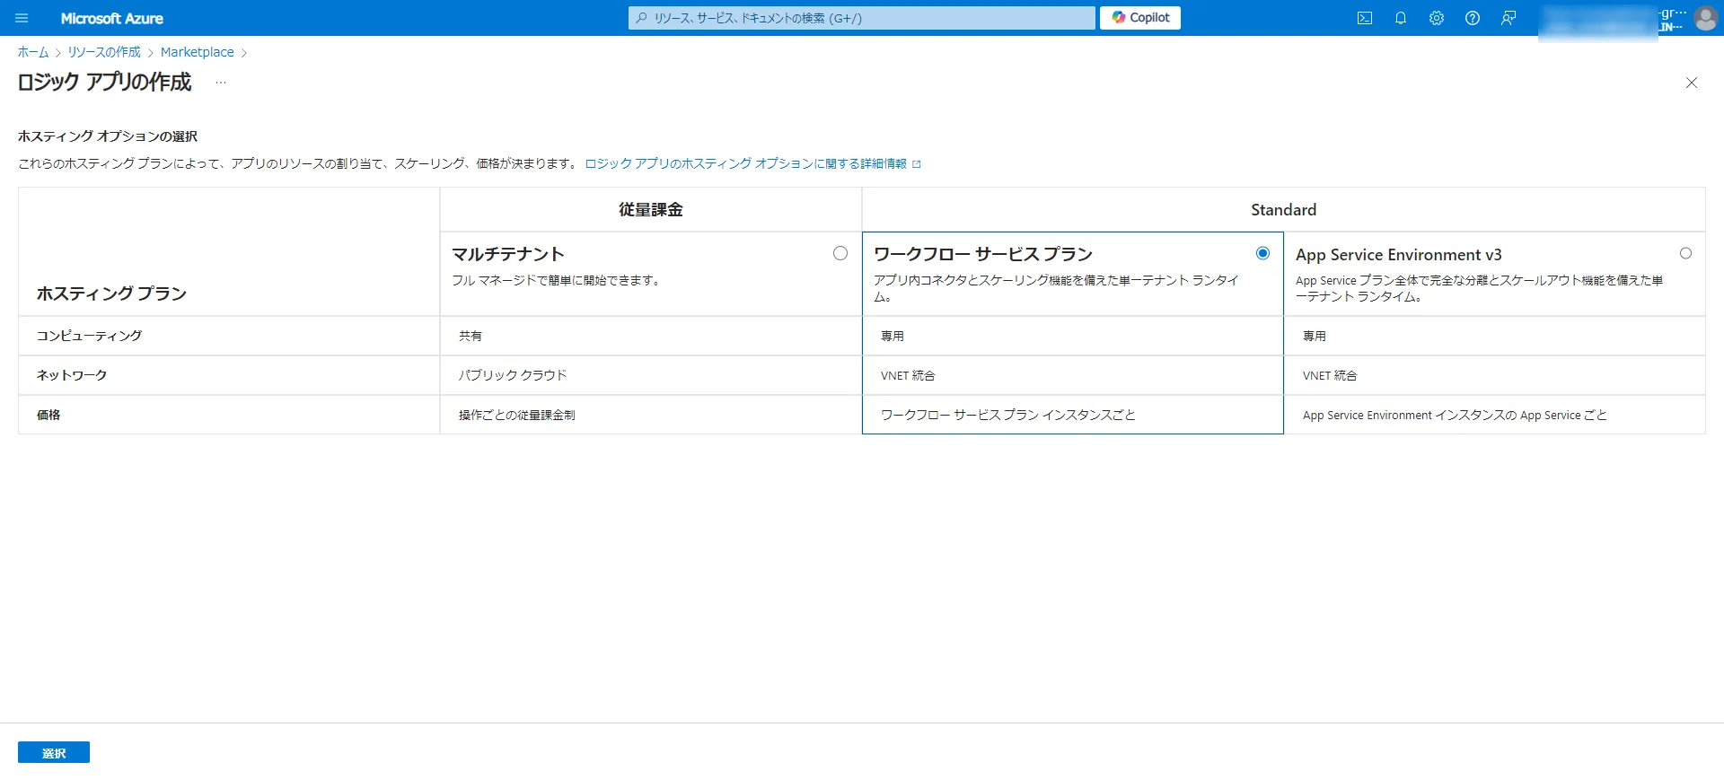Navigate to リソースの作成 breadcrumb
This screenshot has width=1724, height=780.
(x=104, y=52)
